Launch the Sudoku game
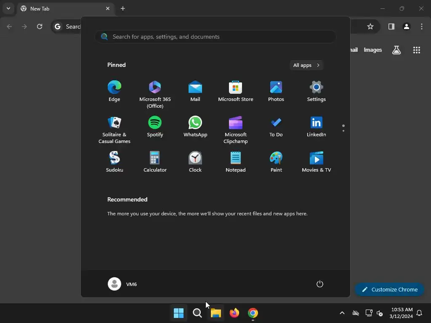The image size is (431, 323). [114, 162]
